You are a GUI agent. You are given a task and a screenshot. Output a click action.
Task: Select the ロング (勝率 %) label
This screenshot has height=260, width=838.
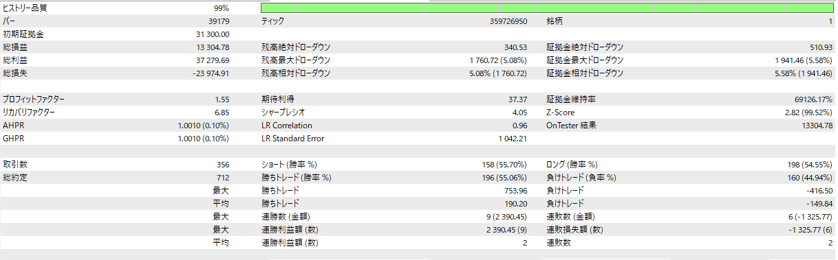tap(572, 165)
